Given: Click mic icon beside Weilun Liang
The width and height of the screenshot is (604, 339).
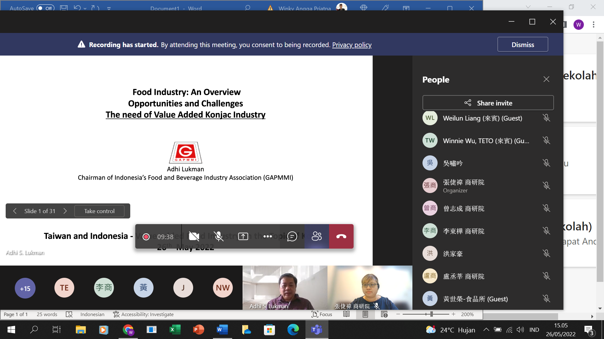Looking at the screenshot, I should pos(546,118).
